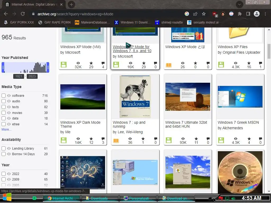Toggle the software media type checkbox
This screenshot has width=271, height=203.
coord(3,95)
